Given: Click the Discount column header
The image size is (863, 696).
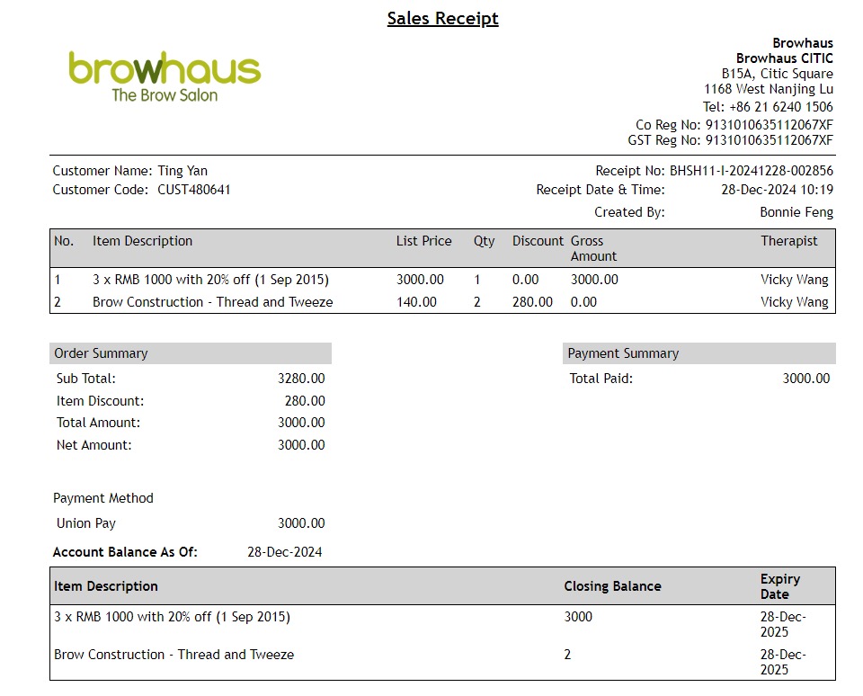Looking at the screenshot, I should (x=538, y=241).
